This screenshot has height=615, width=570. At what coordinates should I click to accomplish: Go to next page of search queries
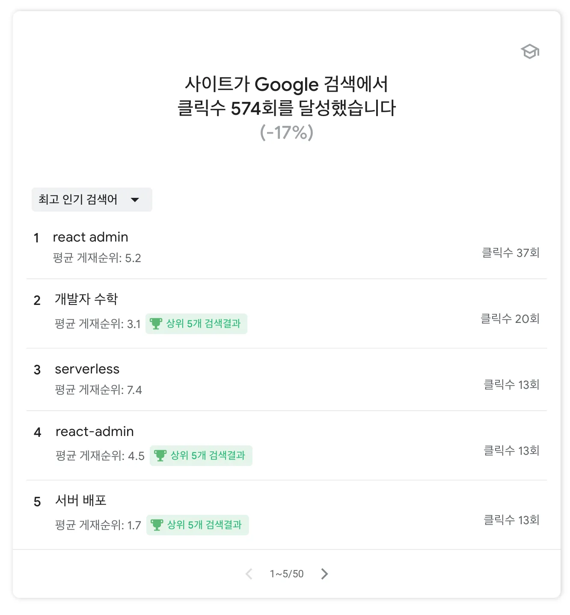[x=324, y=574]
